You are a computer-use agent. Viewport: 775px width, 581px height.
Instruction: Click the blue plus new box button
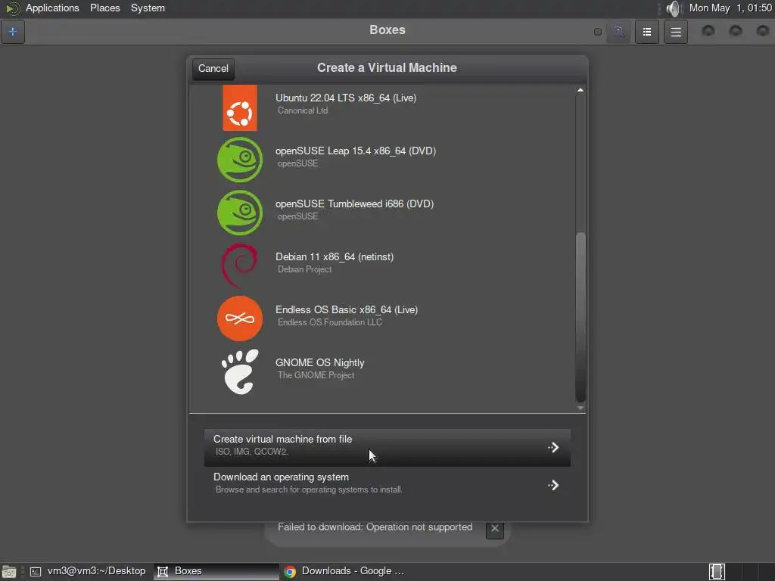click(x=13, y=32)
